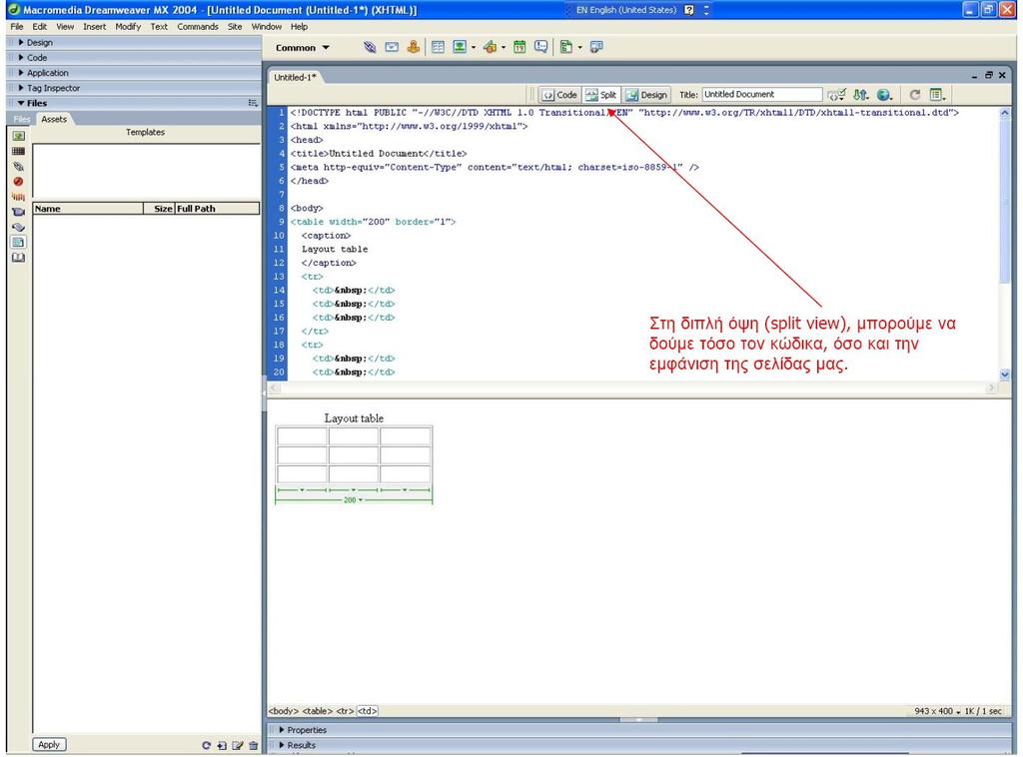Insert a hyperlink from the Common toolbar
This screenshot has width=1023, height=757.
coord(370,47)
